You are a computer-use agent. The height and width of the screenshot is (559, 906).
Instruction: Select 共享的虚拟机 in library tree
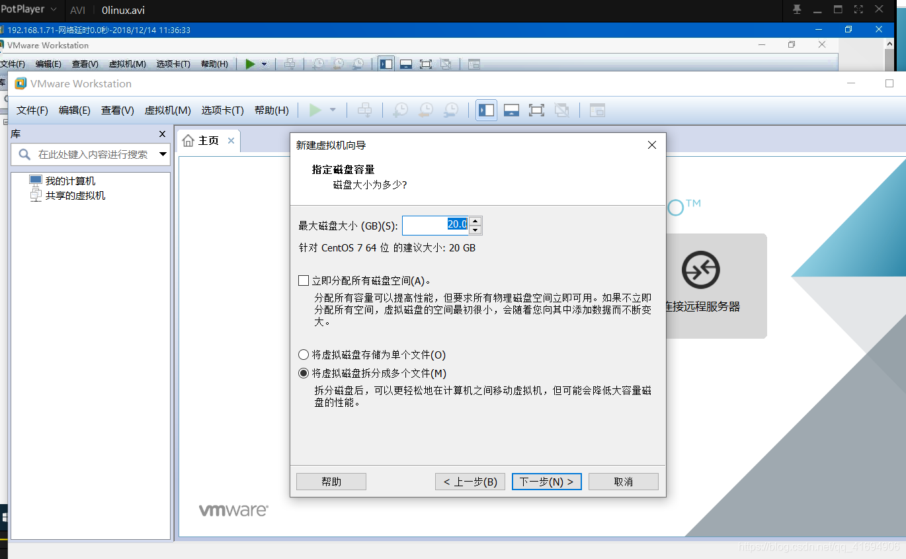pyautogui.click(x=75, y=195)
